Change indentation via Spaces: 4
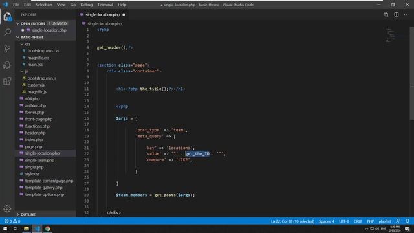Image resolution: width=414 pixels, height=233 pixels. click(x=326, y=221)
